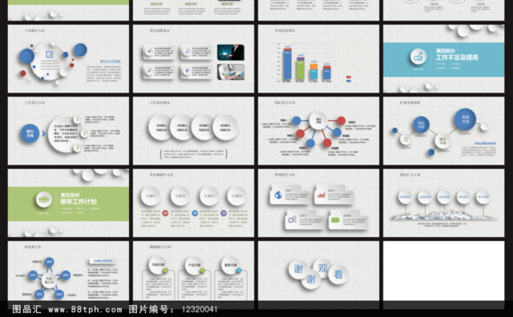Open the 工作不足及提高 section slide
This screenshot has width=513, height=317.
[x=443, y=58]
